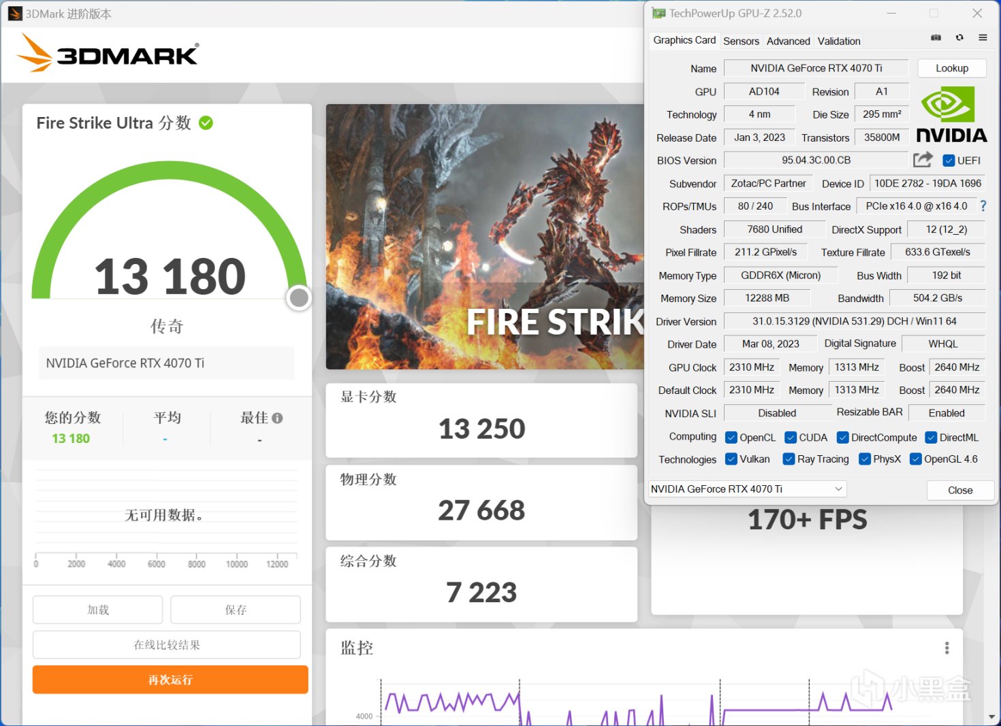Click the GPU-Z screenshot camera icon
Viewport: 1001px width, 726px height.
point(936,38)
